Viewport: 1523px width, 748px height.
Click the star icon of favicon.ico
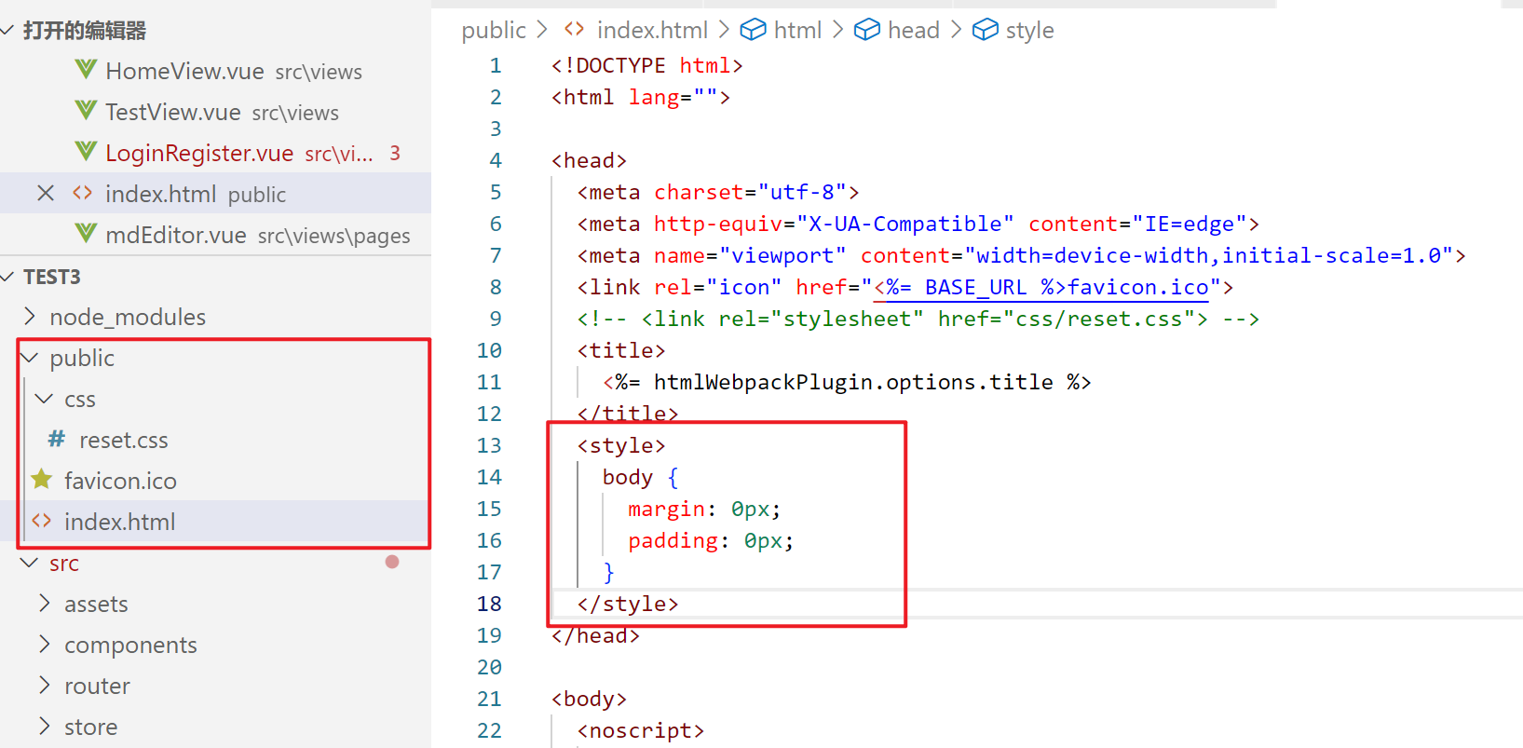click(x=42, y=480)
